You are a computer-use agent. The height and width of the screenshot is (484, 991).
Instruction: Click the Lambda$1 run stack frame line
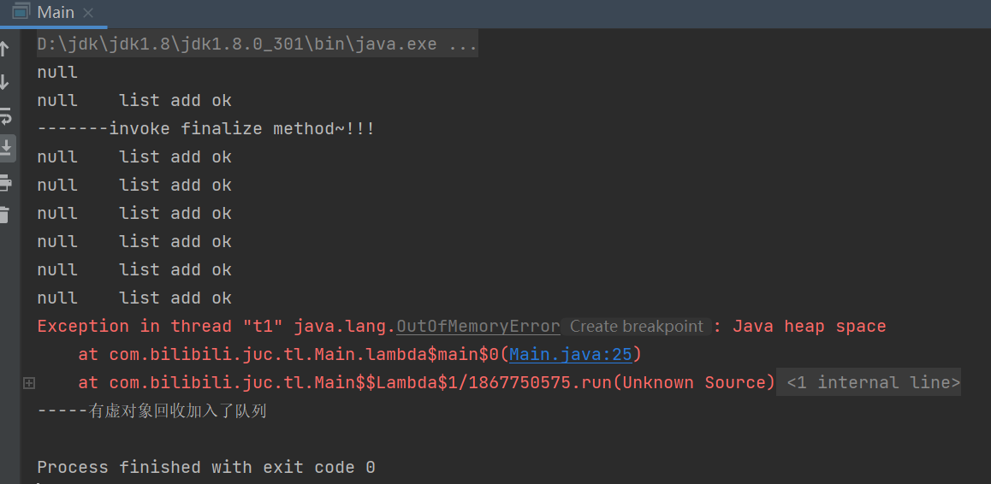426,383
